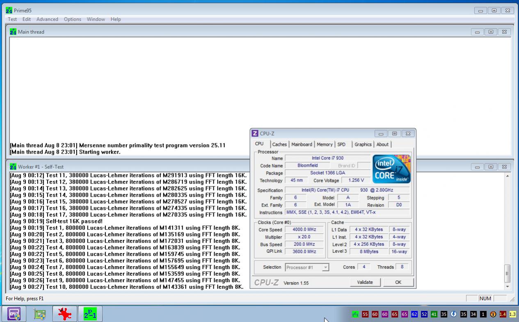Click the Intel Core i7 logo badge
The height and width of the screenshot is (322, 519).
391,169
